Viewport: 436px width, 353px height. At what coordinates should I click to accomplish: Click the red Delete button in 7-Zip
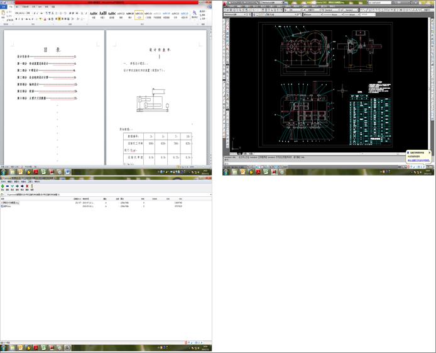tap(27, 187)
